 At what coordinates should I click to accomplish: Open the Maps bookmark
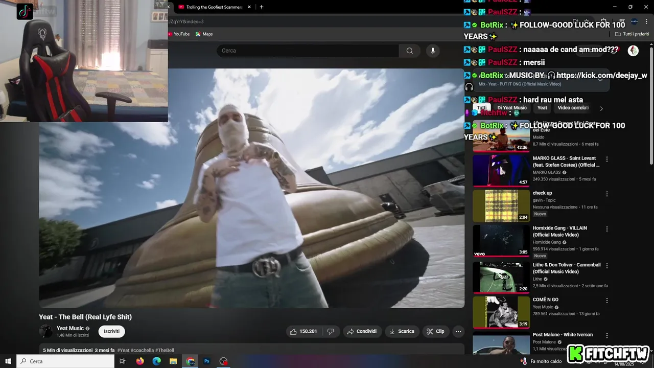pyautogui.click(x=204, y=34)
